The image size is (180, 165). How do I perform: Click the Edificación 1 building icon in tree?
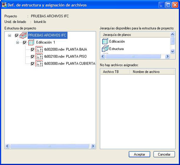click(31, 42)
